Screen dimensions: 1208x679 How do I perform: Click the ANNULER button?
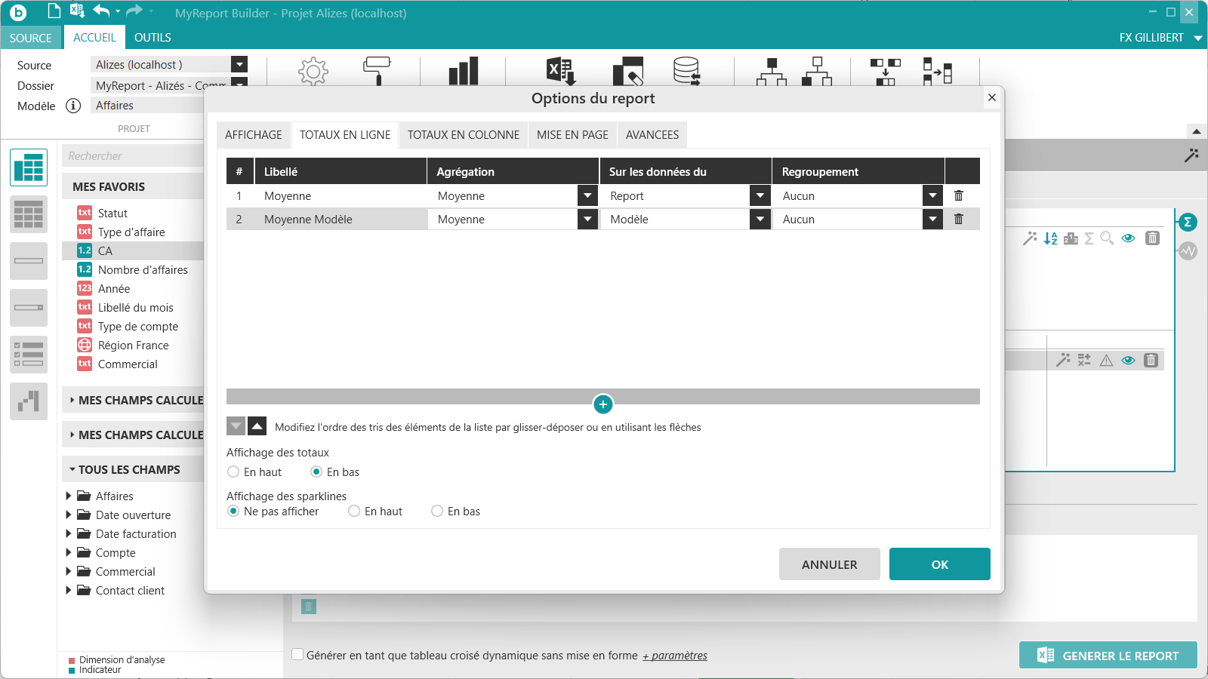pos(830,564)
